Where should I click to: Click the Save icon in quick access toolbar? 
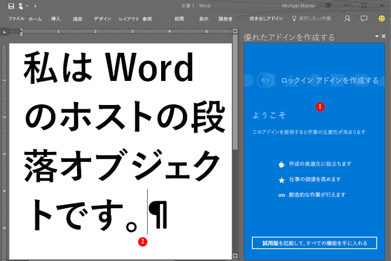[11, 6]
